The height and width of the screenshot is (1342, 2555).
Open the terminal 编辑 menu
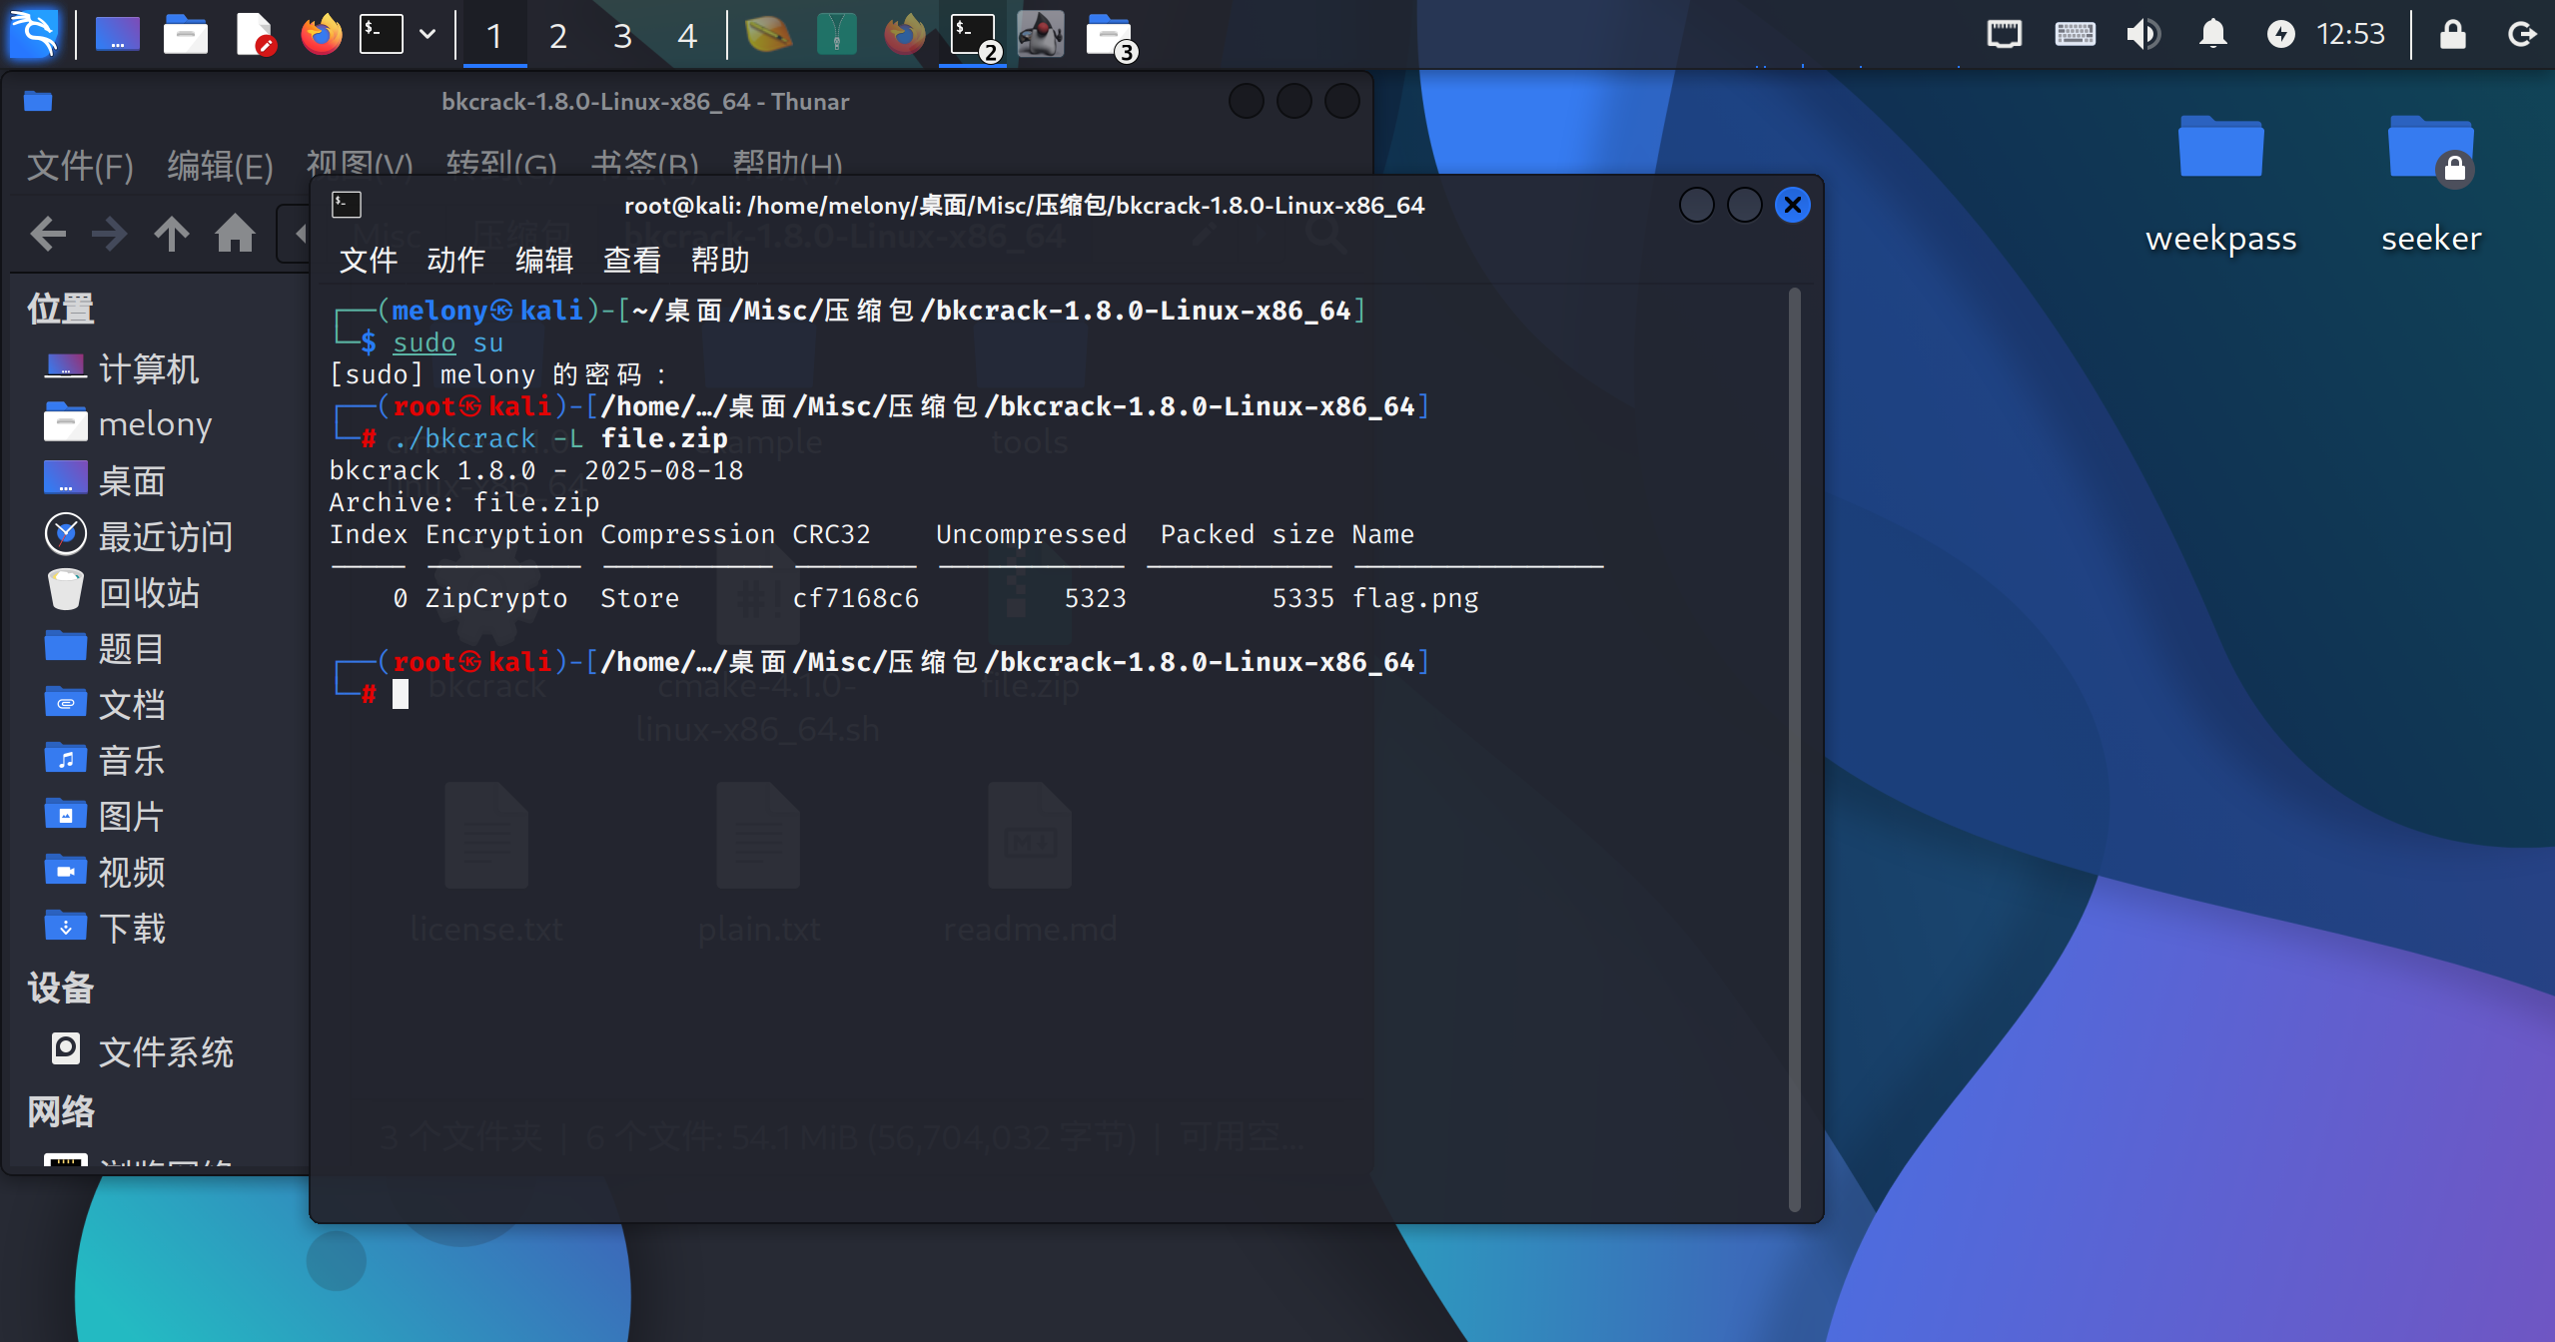pyautogui.click(x=543, y=261)
